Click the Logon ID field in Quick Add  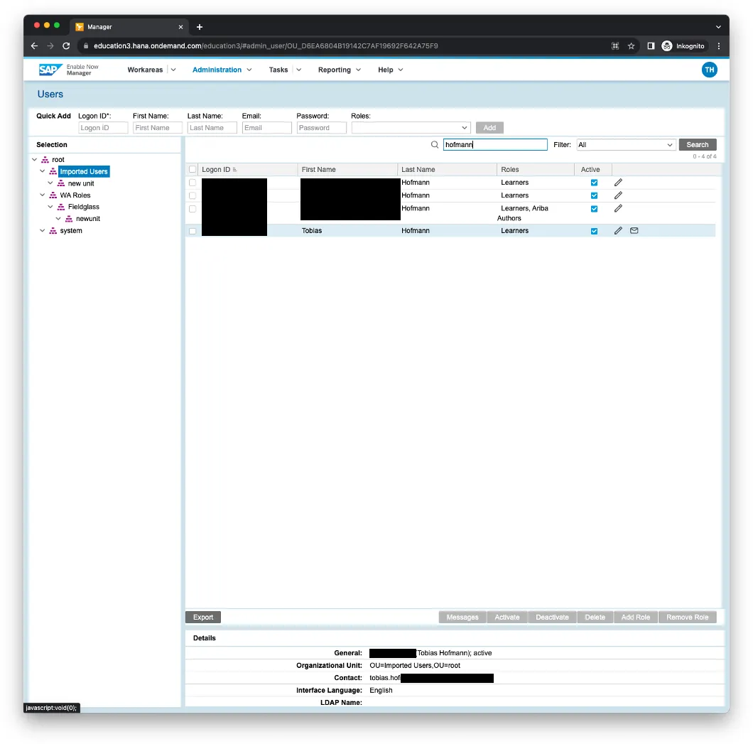[x=103, y=128]
